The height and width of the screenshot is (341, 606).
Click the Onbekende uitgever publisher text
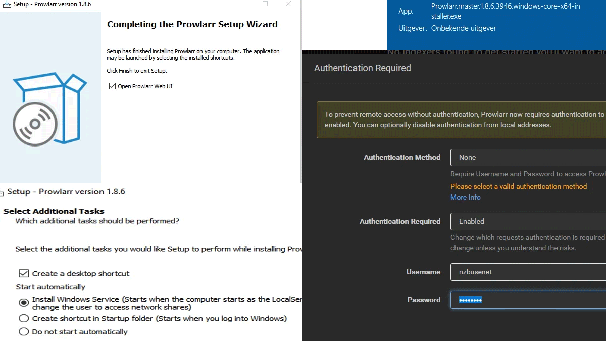click(464, 28)
